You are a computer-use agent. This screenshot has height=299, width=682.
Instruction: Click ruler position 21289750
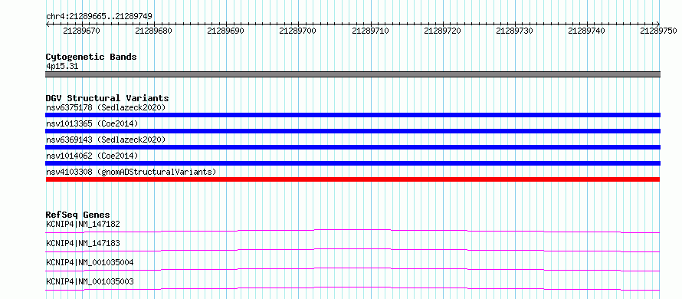658,31
